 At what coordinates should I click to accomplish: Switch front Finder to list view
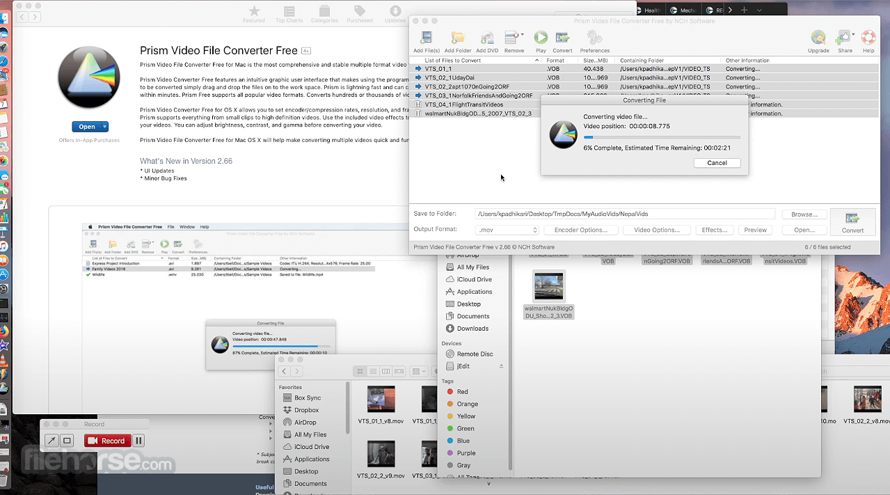coord(373,372)
